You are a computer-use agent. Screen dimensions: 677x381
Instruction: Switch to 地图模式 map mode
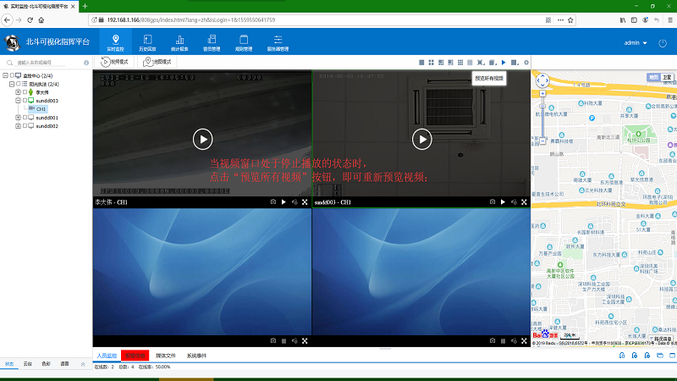click(157, 62)
